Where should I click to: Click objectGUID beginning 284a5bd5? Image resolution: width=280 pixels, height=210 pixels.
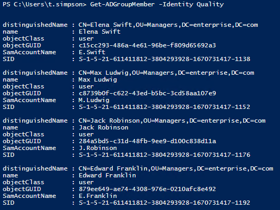147,141
